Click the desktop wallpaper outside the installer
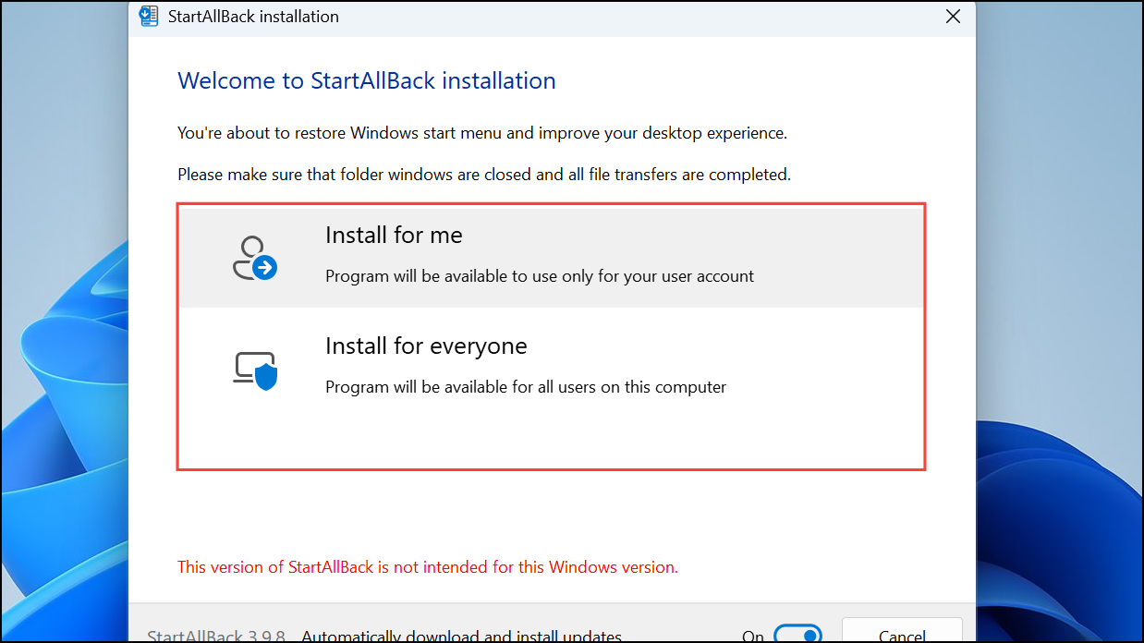The image size is (1144, 643). (x=60, y=323)
